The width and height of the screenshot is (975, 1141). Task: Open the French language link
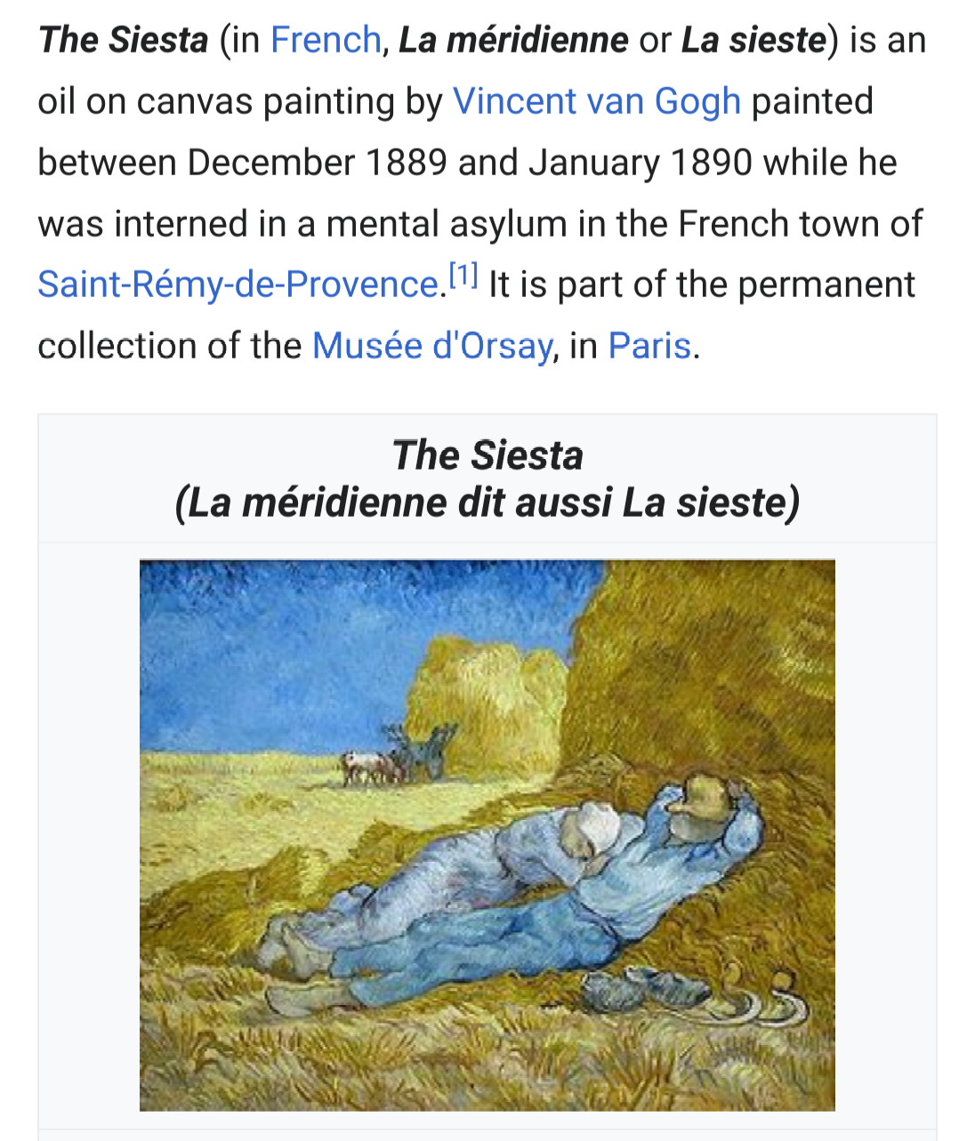[x=325, y=41]
